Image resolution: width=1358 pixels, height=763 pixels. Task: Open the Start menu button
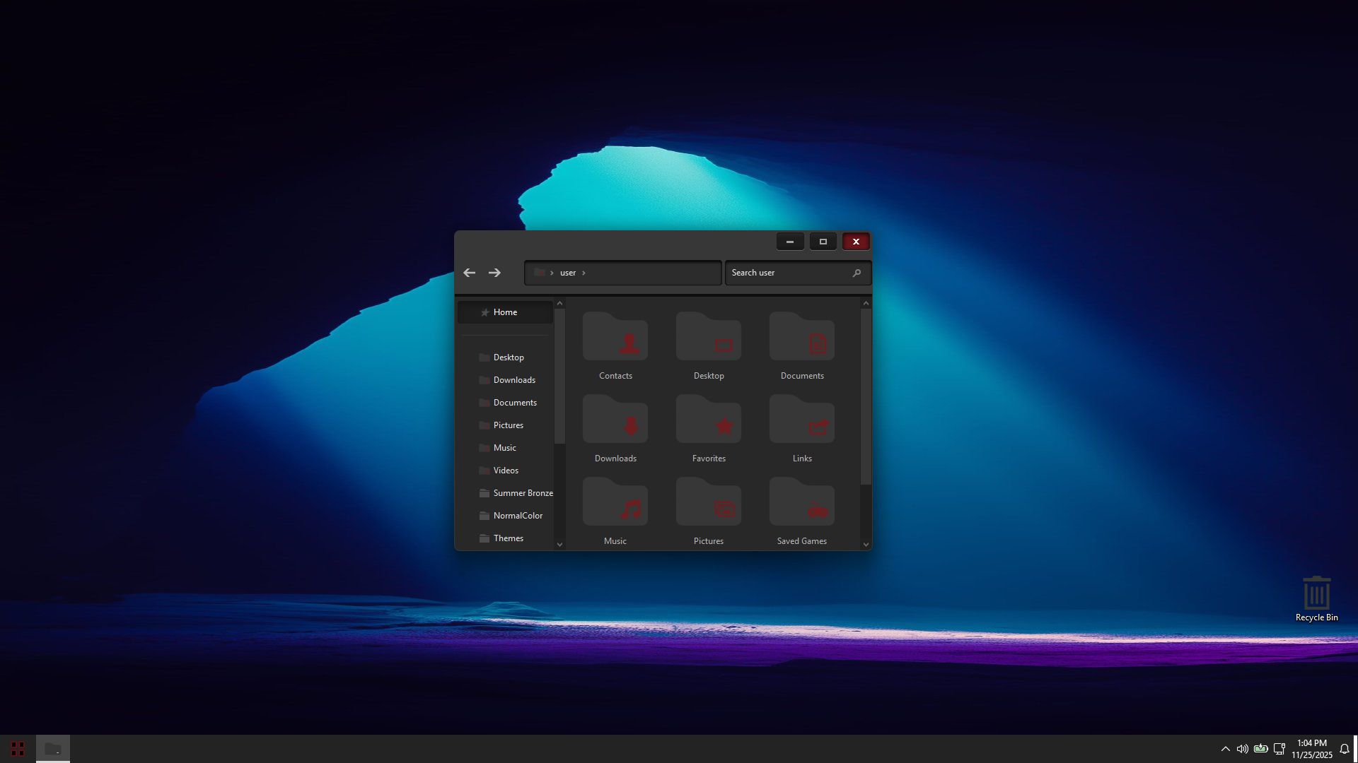pos(18,749)
